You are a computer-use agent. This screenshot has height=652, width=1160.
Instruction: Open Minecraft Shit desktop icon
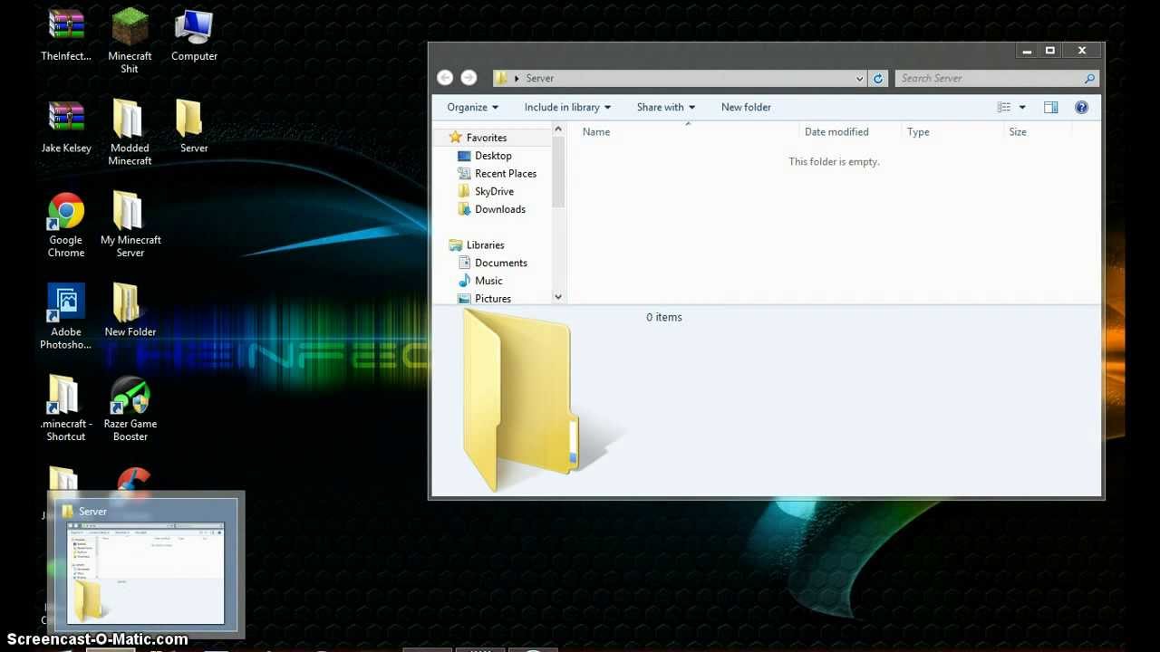(x=130, y=41)
